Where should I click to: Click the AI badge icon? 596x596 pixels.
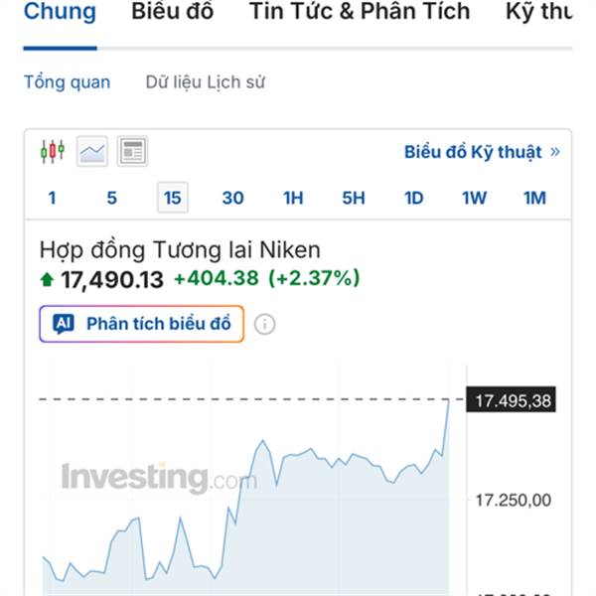[64, 324]
